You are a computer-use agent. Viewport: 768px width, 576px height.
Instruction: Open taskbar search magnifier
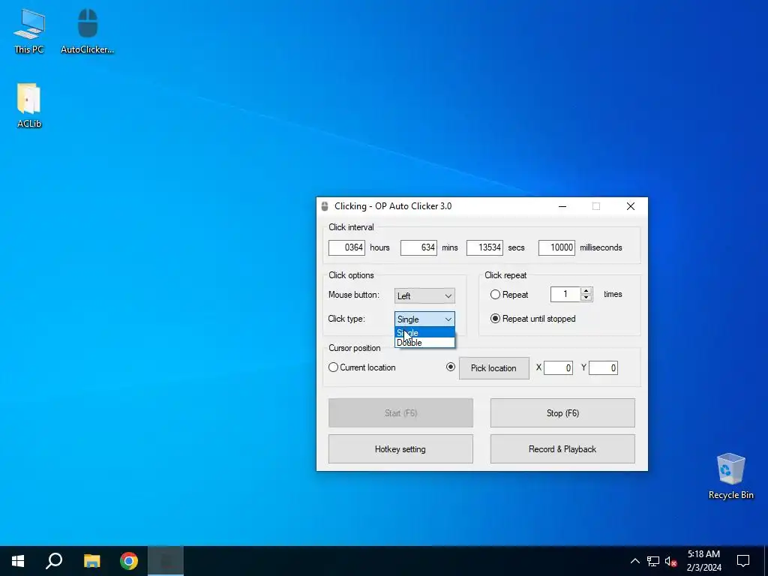coord(54,561)
